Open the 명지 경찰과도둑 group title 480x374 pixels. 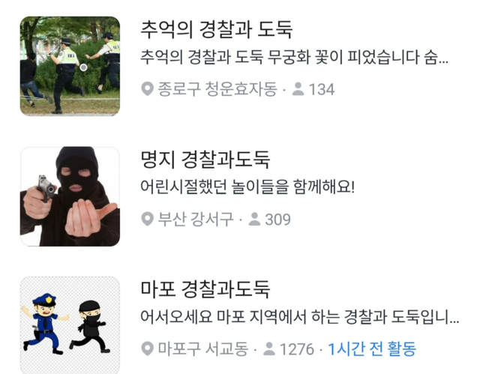[x=205, y=160]
